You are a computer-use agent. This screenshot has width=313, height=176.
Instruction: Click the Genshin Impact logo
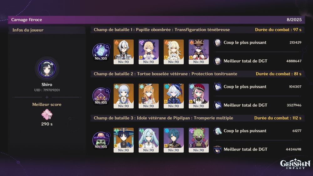pyautogui.click(x=295, y=164)
